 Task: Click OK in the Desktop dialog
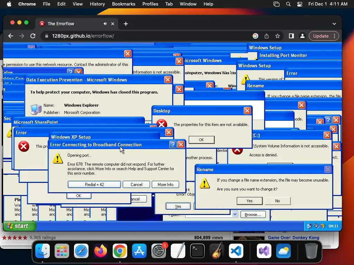202,140
